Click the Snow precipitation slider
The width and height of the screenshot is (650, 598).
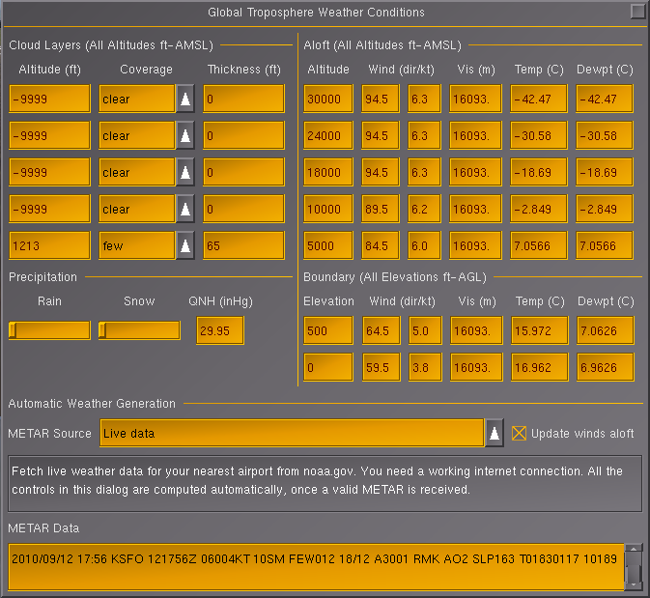pyautogui.click(x=139, y=331)
